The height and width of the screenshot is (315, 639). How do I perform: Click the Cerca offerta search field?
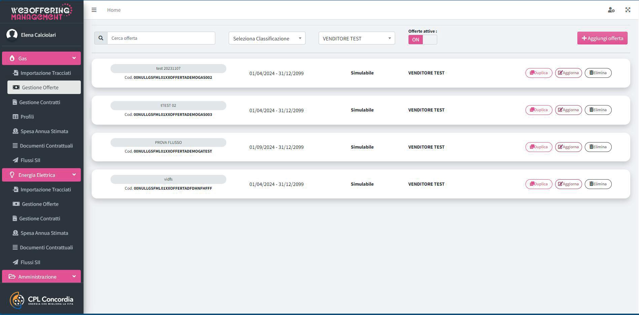point(161,38)
